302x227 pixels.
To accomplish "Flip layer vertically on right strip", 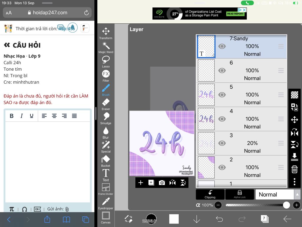I will [295, 144].
